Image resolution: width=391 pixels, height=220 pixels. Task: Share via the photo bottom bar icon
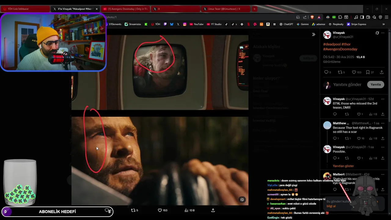pyautogui.click(x=213, y=210)
